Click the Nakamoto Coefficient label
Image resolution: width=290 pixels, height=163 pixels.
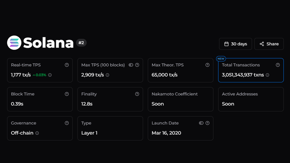click(x=174, y=94)
